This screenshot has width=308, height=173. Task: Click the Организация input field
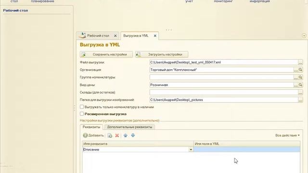click(x=221, y=70)
